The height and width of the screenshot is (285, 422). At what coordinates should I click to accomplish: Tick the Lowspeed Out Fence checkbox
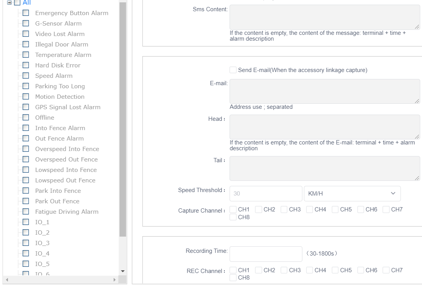pyautogui.click(x=26, y=180)
